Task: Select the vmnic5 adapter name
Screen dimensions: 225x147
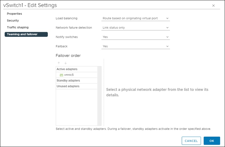Action: tap(69, 75)
